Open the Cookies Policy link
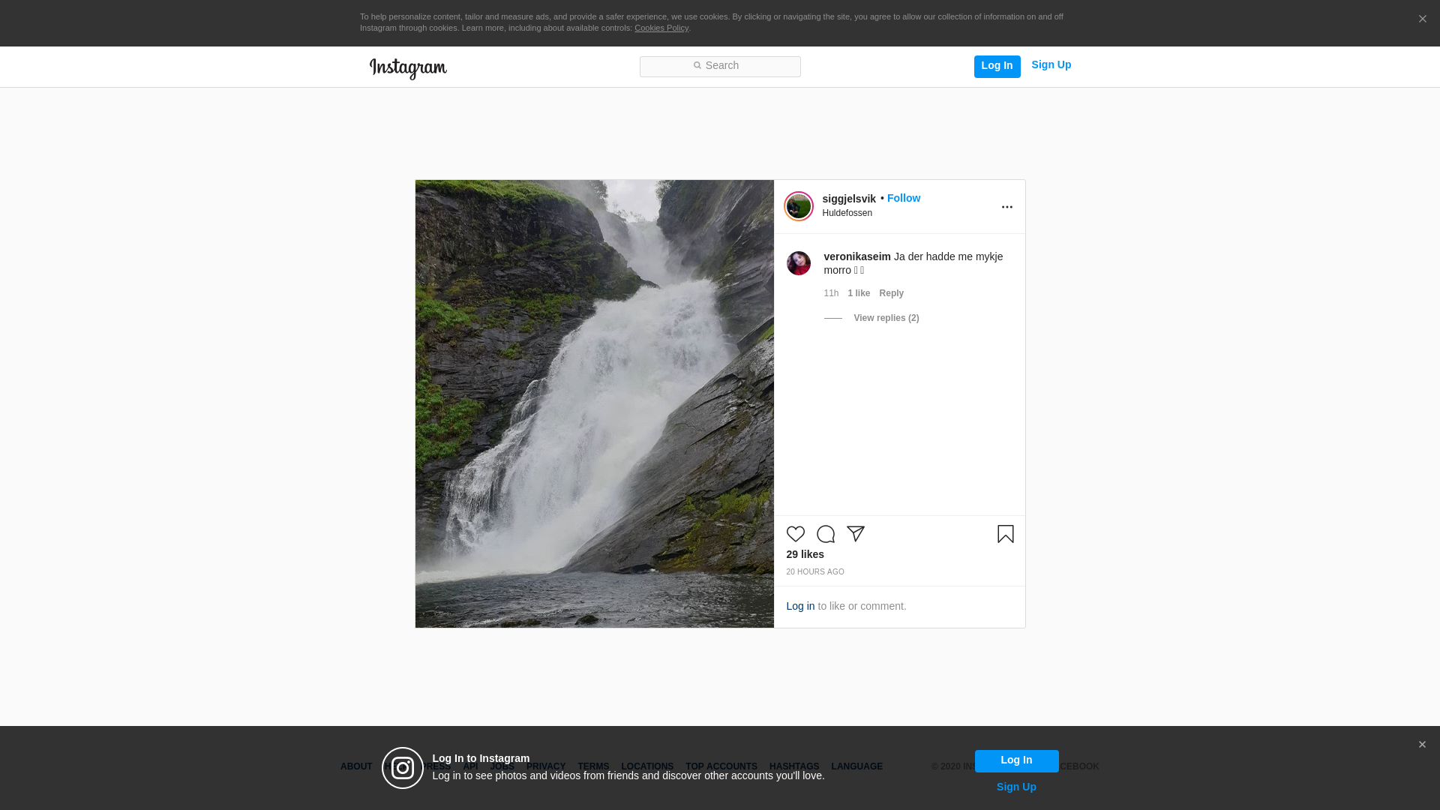 (661, 28)
